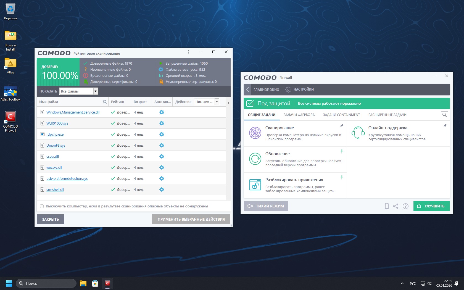
Task: Click autorun gear icon for rdpclip.exe
Action: [162, 134]
